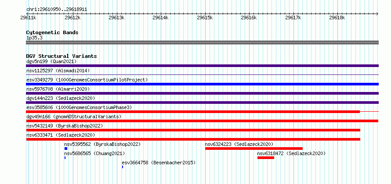Select esv3664758 (Besenbacher2015) label
Screen dimensions: 391x184
pyautogui.click(x=159, y=163)
